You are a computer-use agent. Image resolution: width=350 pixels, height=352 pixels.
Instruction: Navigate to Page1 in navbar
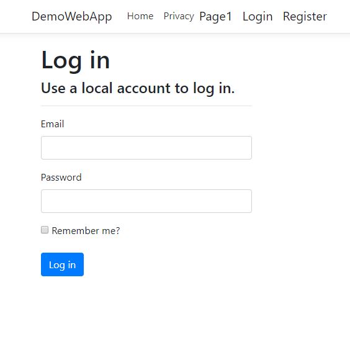point(215,17)
